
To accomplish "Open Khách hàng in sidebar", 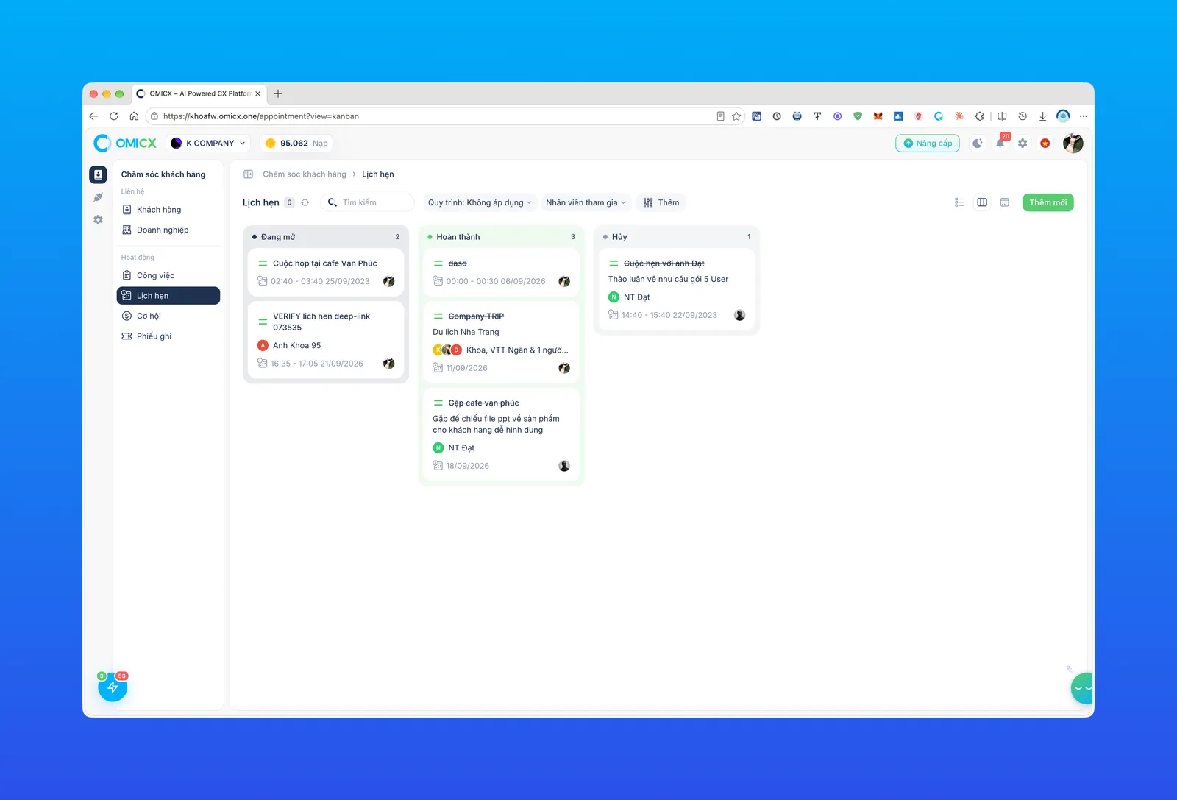I will point(168,210).
